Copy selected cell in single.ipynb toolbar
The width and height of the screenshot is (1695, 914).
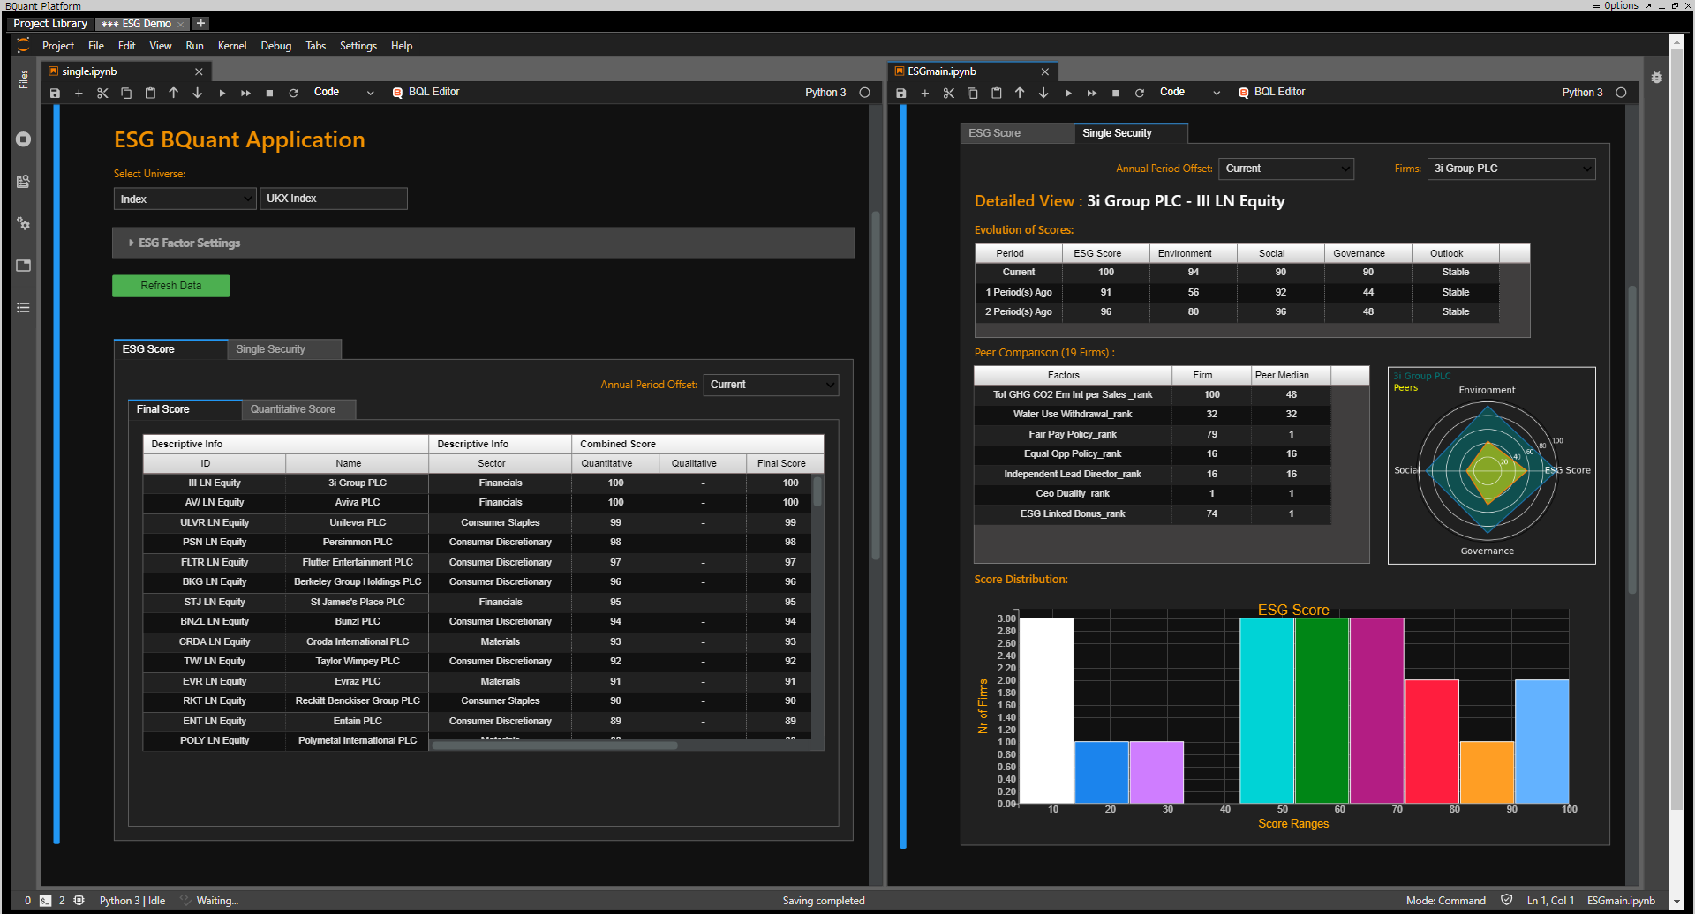click(126, 93)
